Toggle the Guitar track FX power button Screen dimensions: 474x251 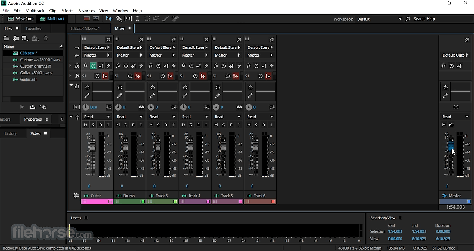(93, 66)
